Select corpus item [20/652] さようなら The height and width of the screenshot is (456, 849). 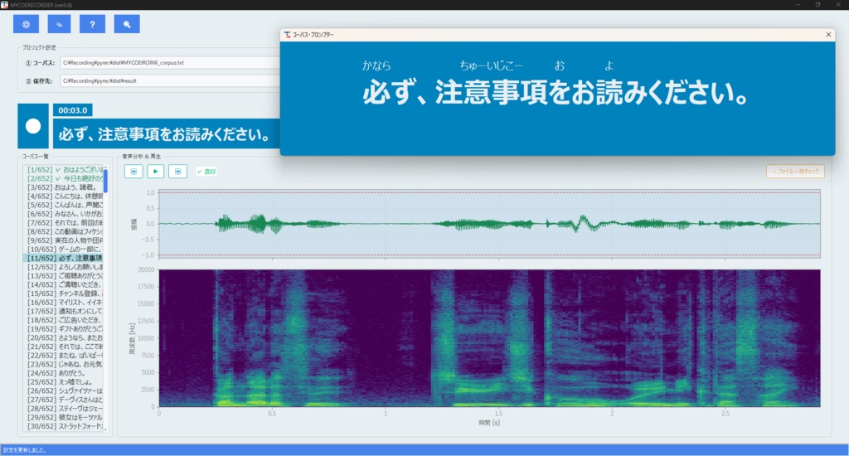coord(63,337)
